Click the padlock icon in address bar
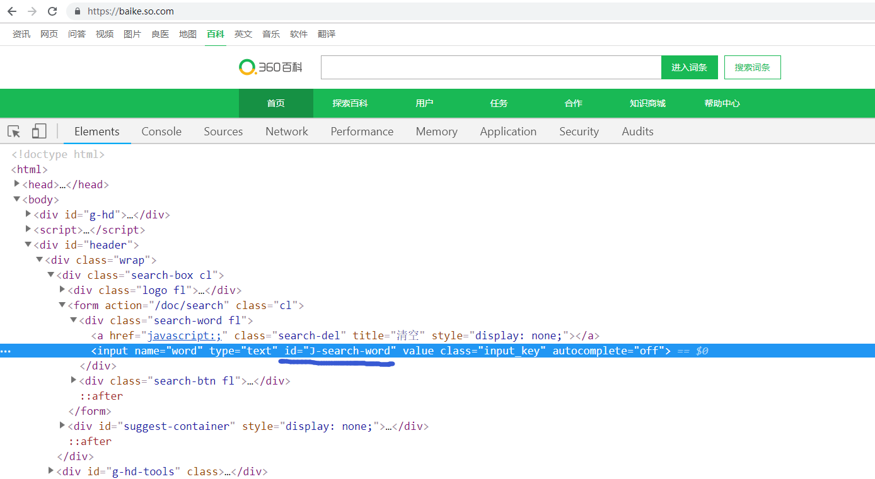The image size is (875, 479). pos(78,11)
